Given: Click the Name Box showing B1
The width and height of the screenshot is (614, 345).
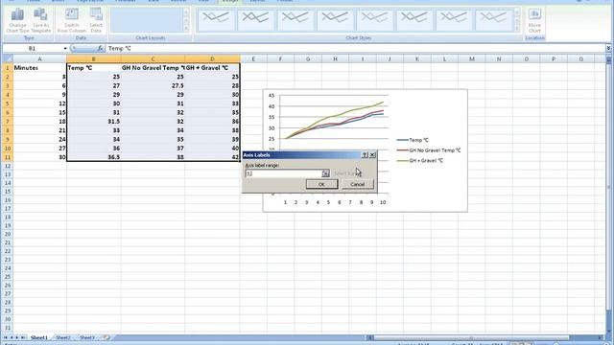Looking at the screenshot, I should (32, 48).
